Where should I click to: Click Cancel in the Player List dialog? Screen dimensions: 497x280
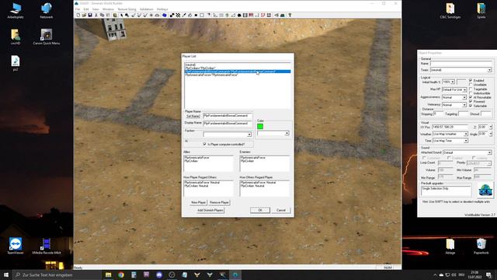coord(281,210)
